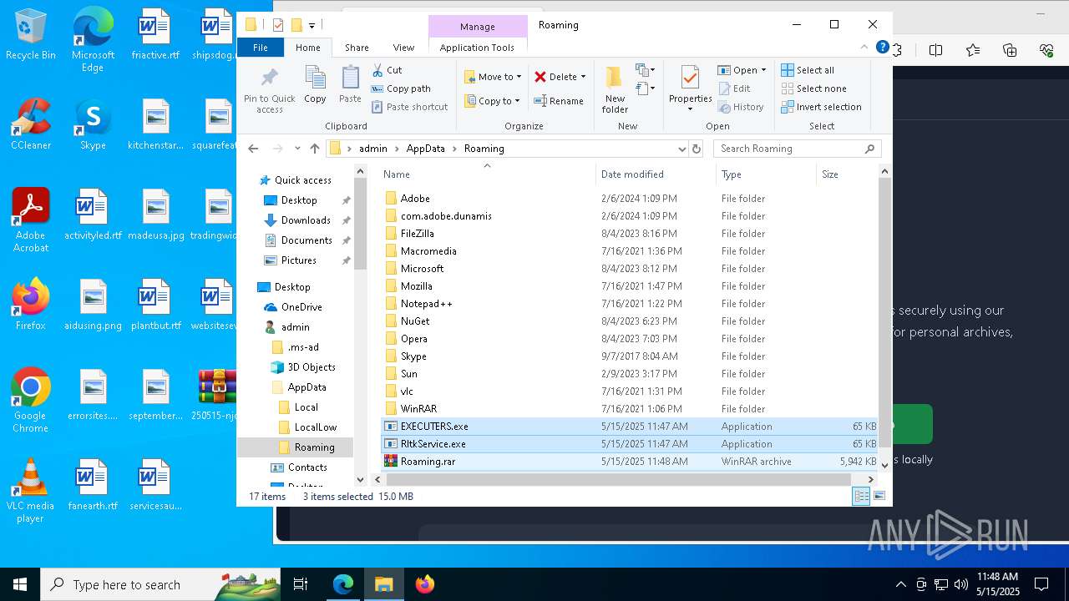The width and height of the screenshot is (1069, 601).
Task: Open CCleaner desktop icon
Action: click(30, 124)
